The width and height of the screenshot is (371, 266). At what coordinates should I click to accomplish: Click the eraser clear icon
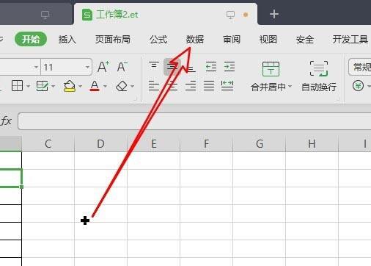tap(122, 86)
